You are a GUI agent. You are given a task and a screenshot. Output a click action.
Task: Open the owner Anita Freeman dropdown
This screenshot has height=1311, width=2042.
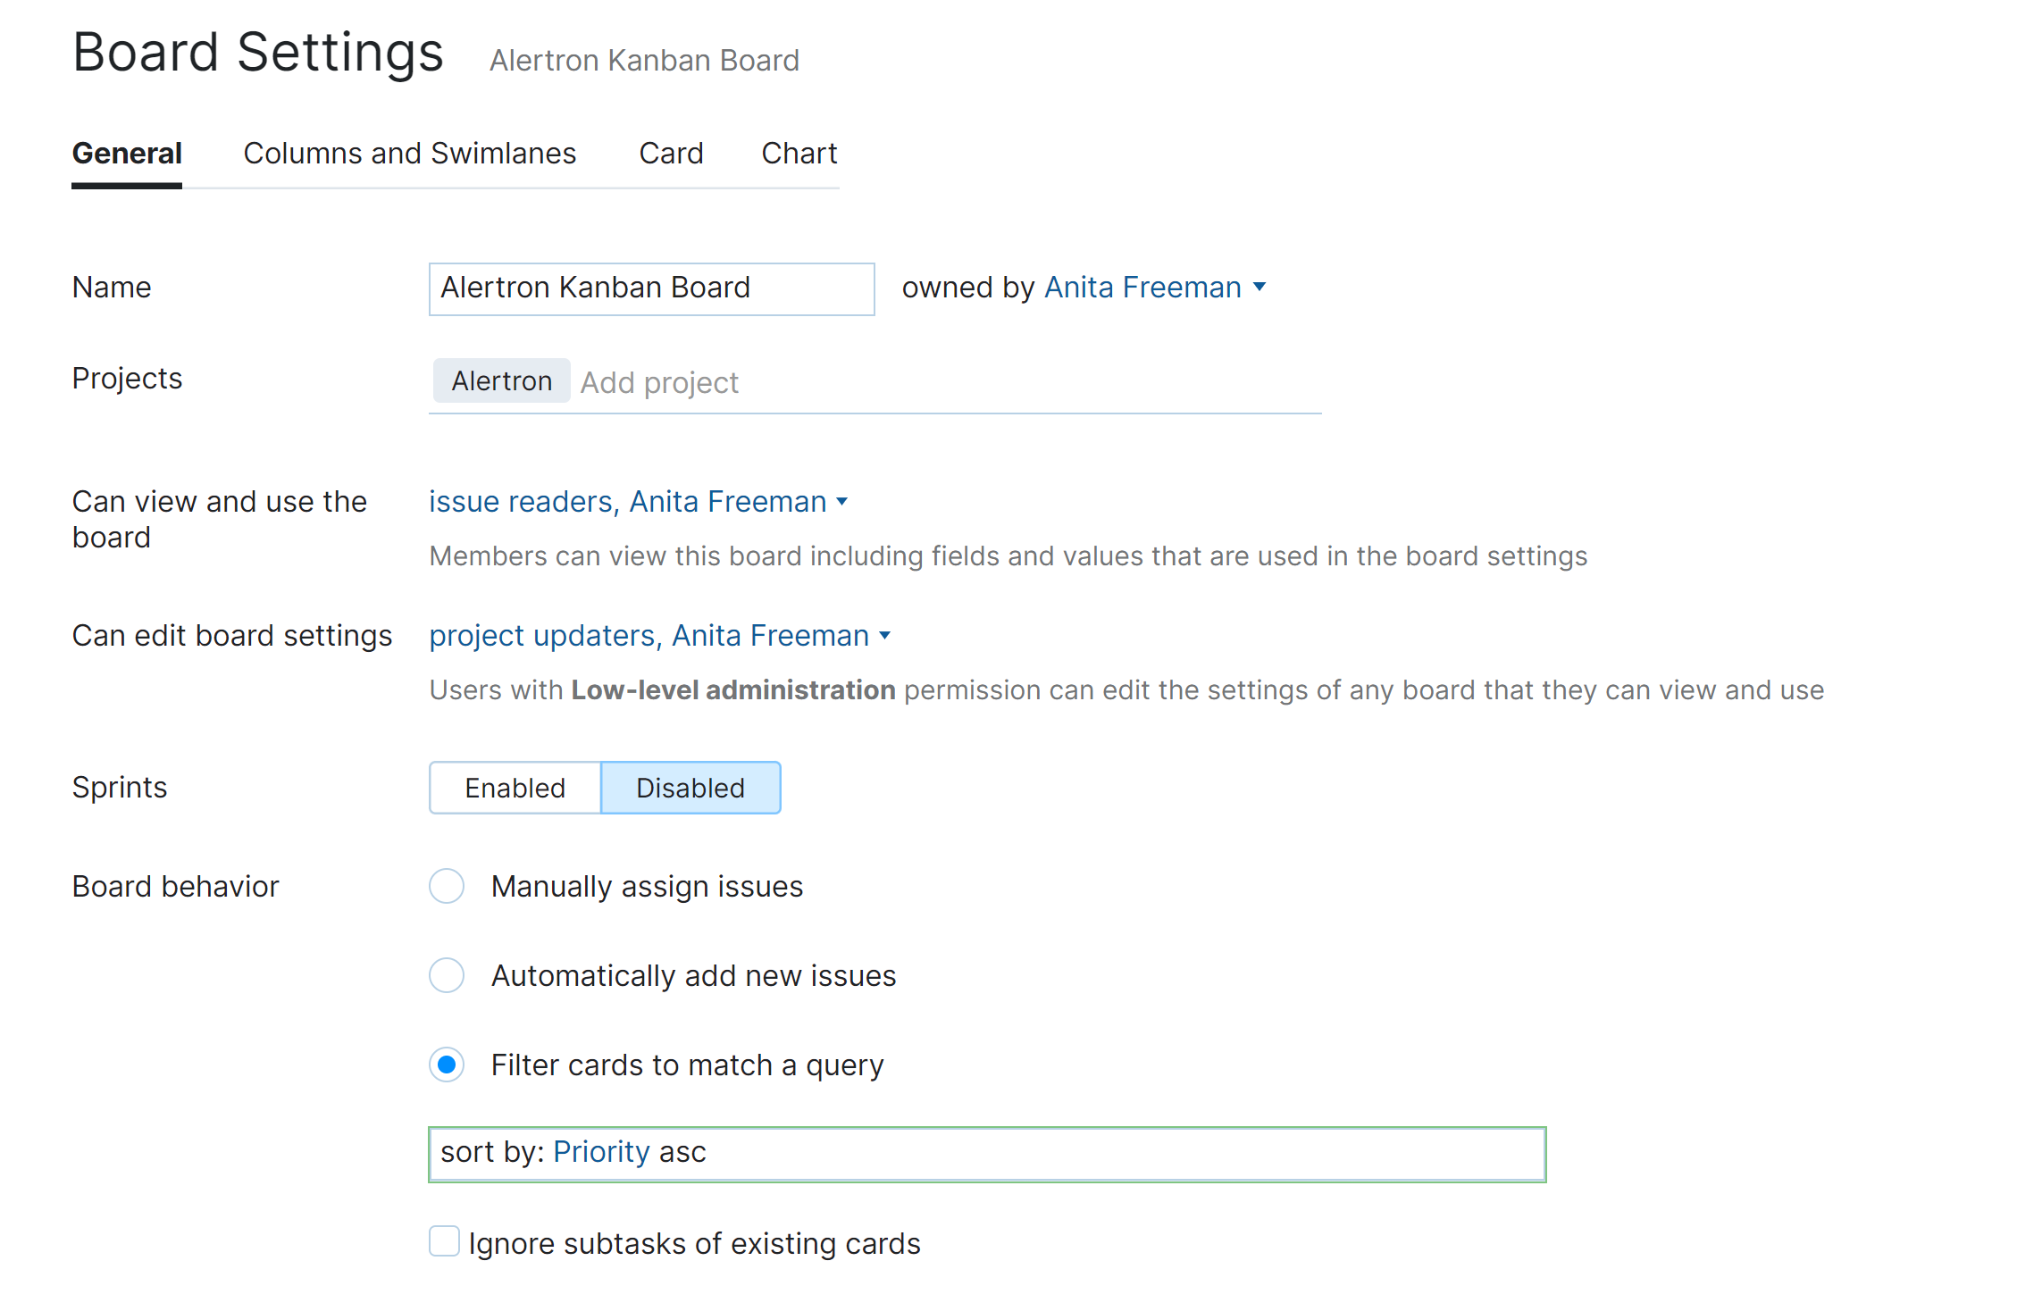[x=1142, y=288]
